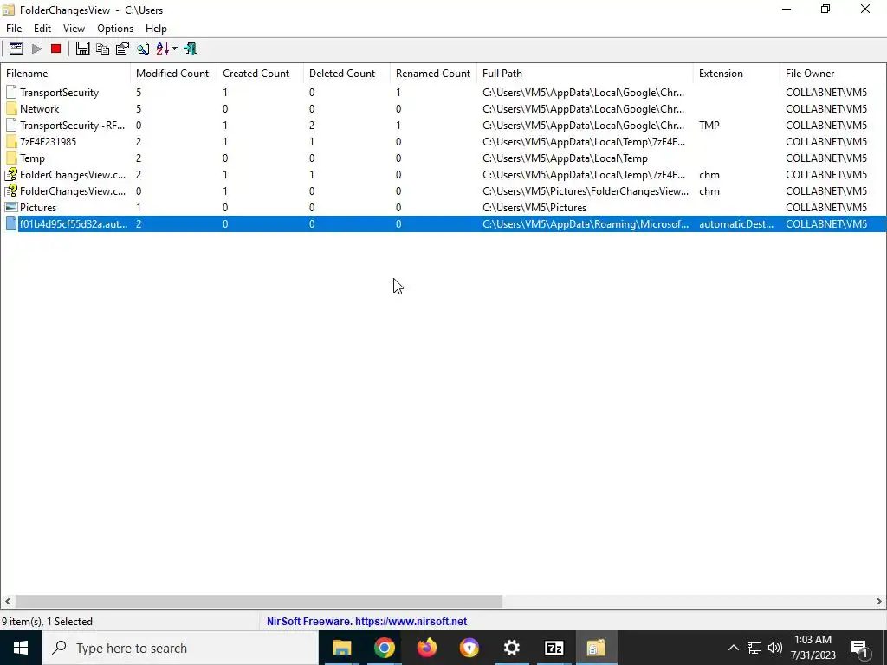Open the notification center icon
887x665 pixels.
[x=860, y=648]
